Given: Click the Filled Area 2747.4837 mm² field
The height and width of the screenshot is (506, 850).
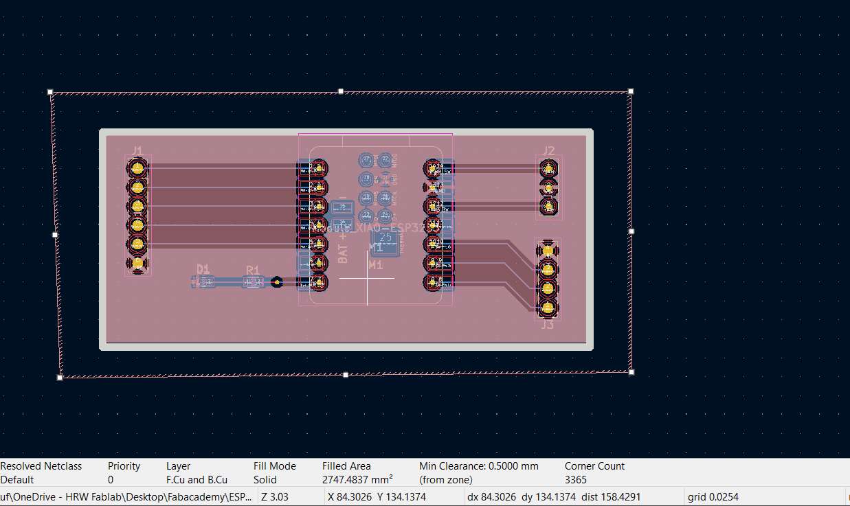Looking at the screenshot, I should pos(357,472).
